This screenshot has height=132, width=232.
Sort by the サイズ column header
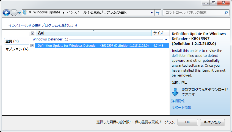pos(158,33)
